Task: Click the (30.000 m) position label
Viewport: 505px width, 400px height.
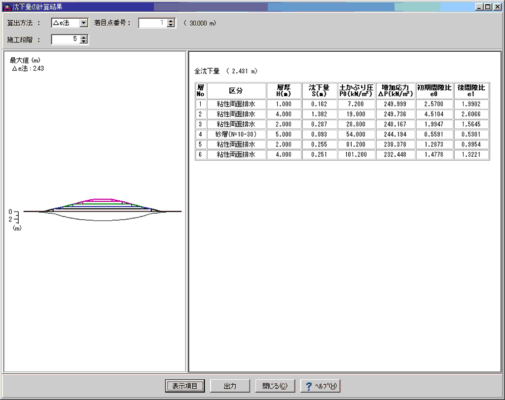Action: pos(200,23)
